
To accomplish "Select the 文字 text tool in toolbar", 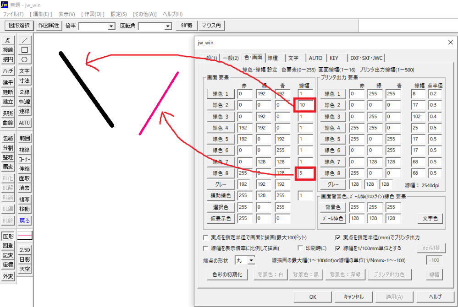I will (x=25, y=71).
